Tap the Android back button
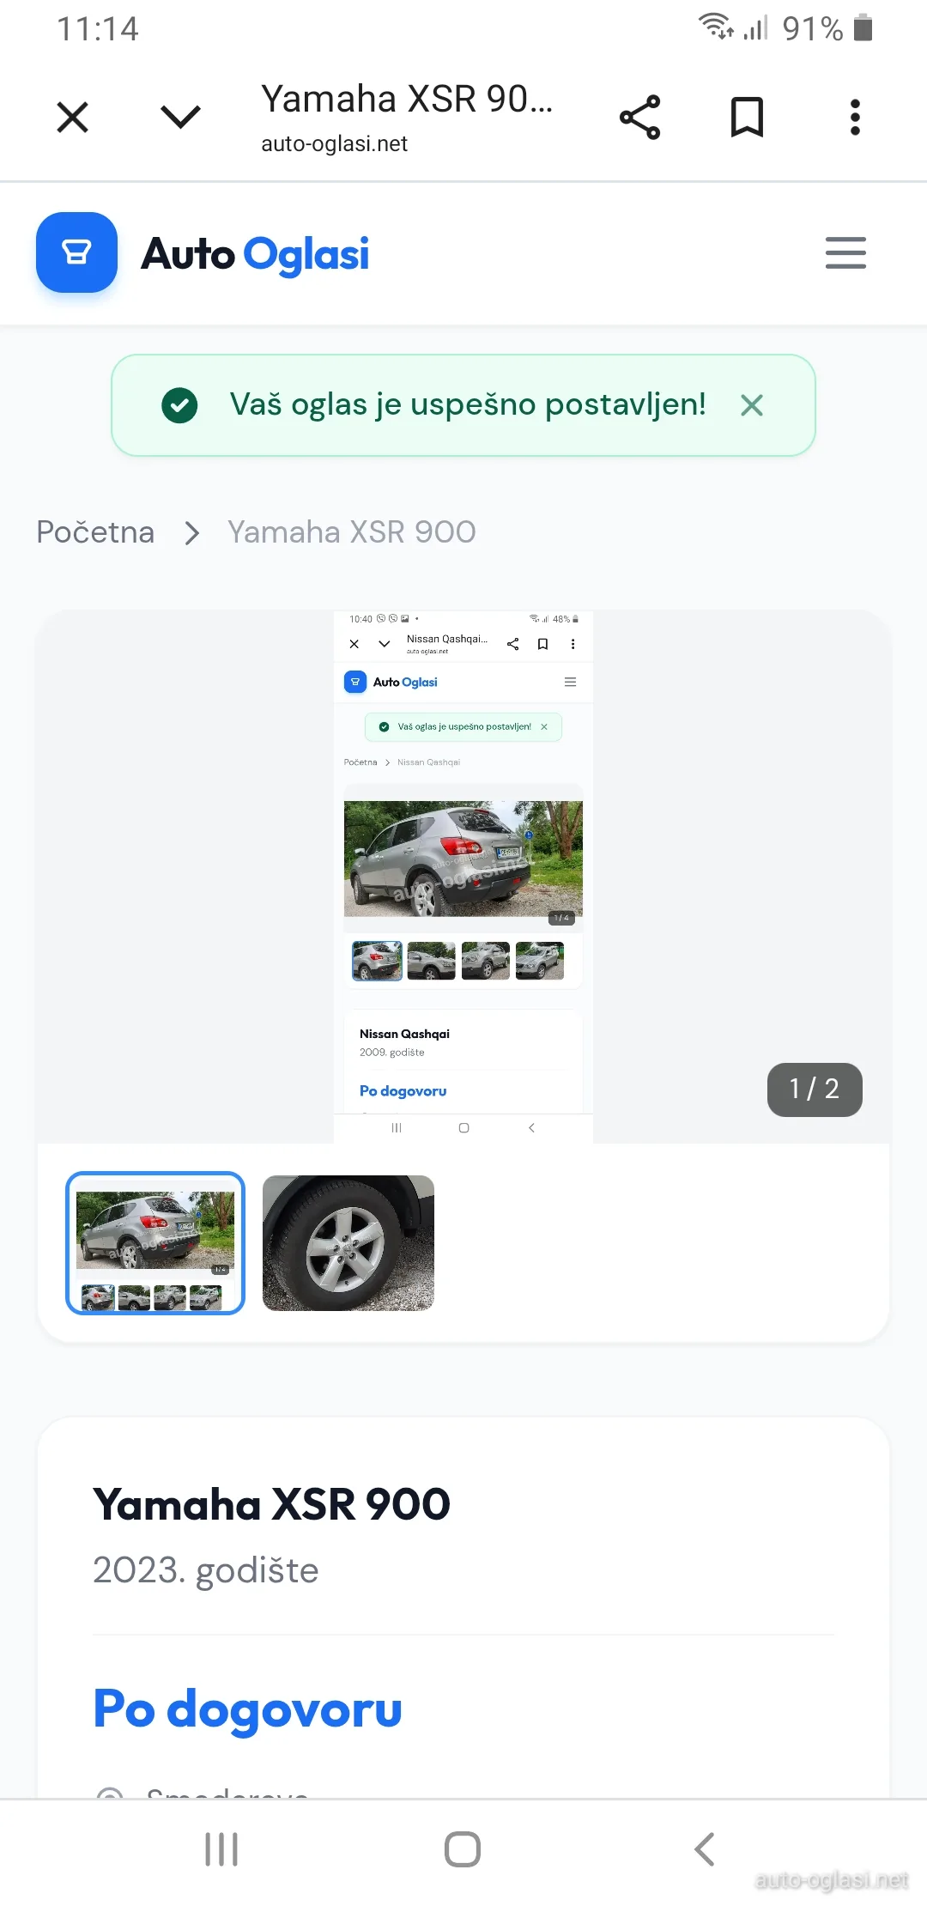The height and width of the screenshot is (1906, 927). pos(704,1849)
